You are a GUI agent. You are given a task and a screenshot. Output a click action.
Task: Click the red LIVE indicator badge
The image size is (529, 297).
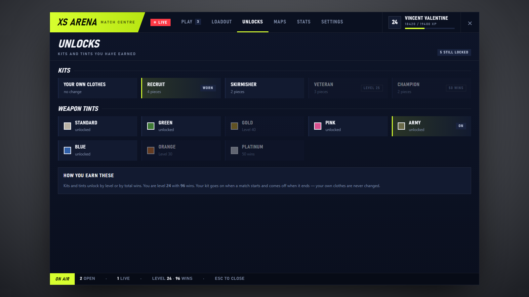tap(160, 22)
